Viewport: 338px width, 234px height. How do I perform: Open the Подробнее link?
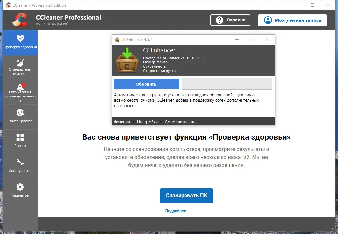click(175, 211)
